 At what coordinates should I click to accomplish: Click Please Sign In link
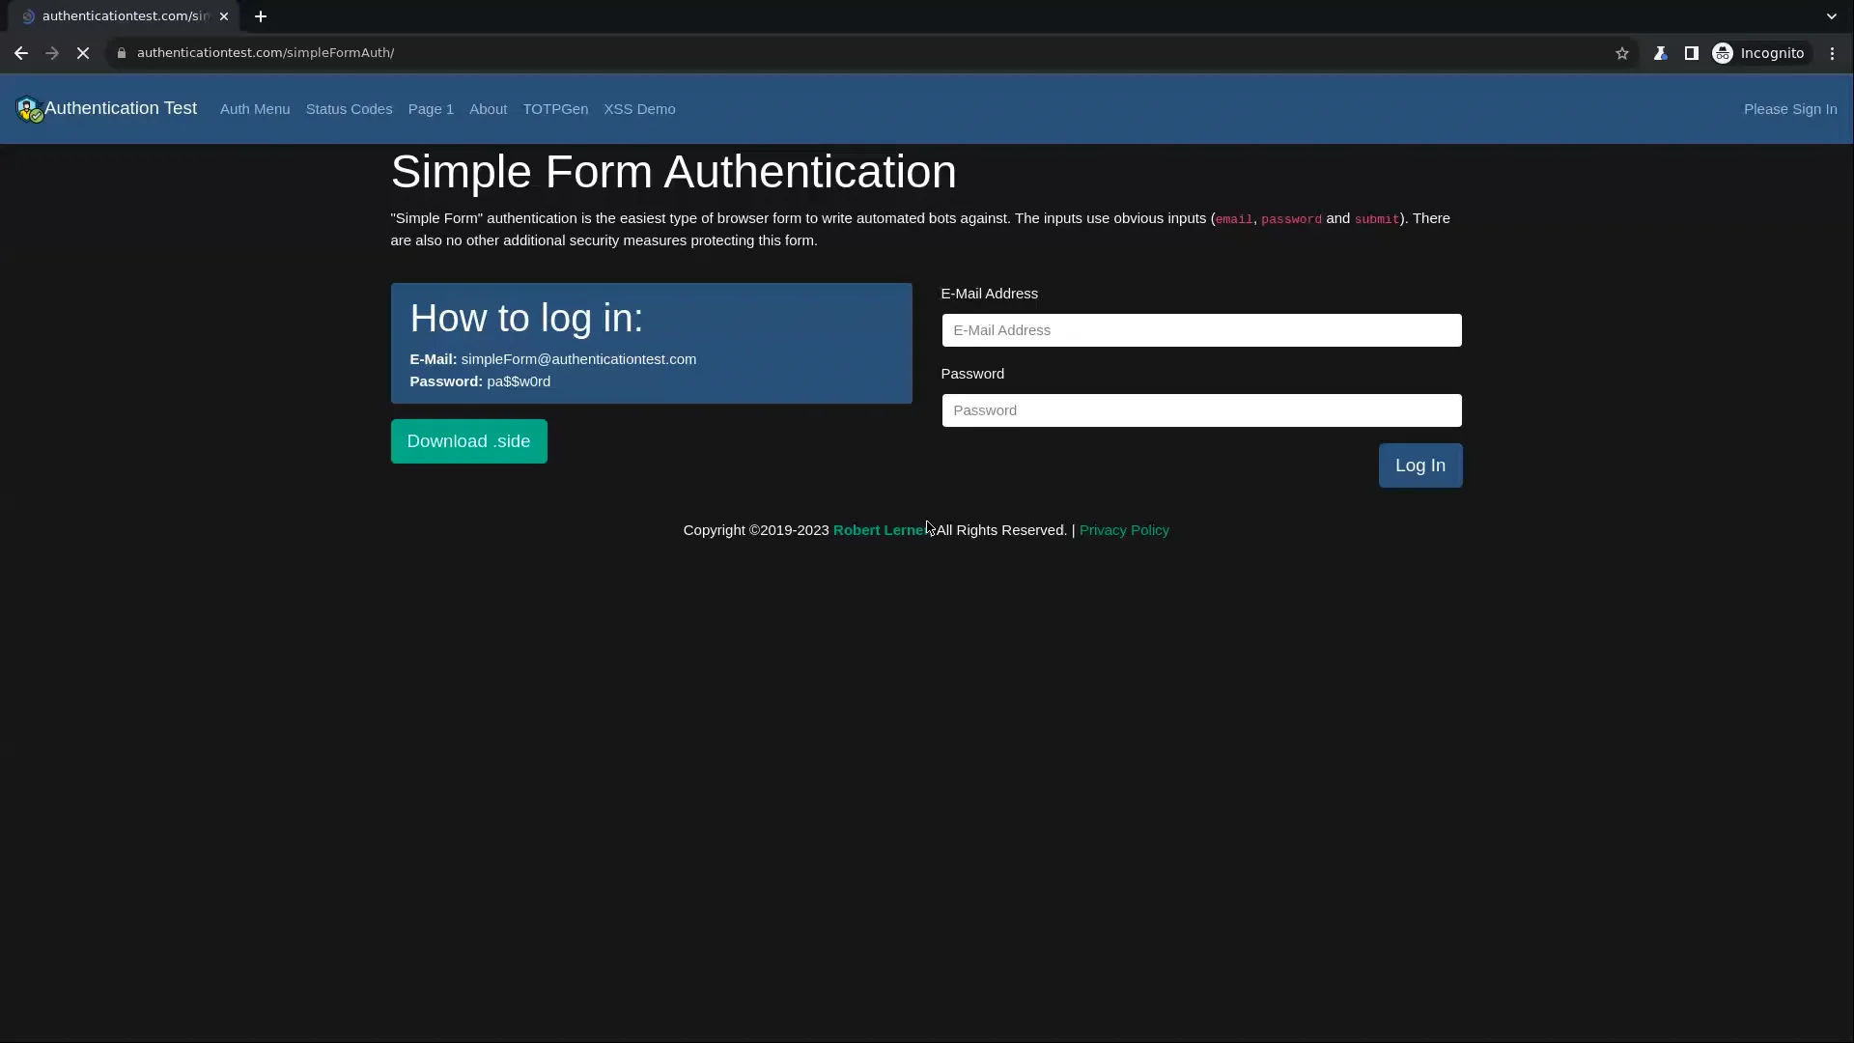(1790, 109)
